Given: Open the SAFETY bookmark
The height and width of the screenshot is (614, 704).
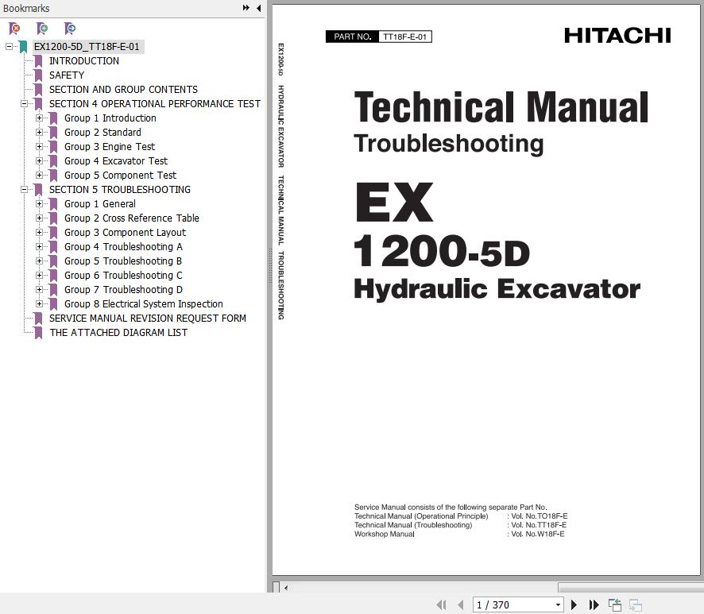Looking at the screenshot, I should click(67, 75).
